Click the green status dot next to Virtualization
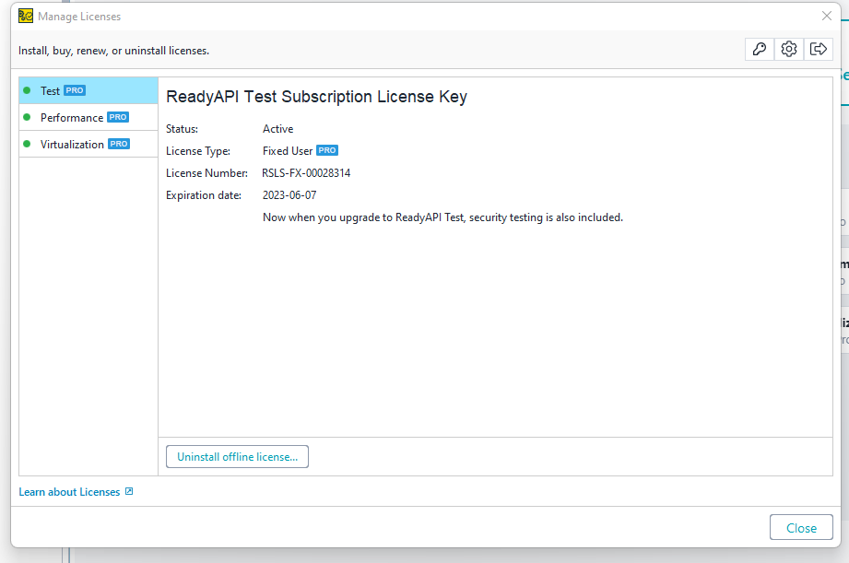Image resolution: width=849 pixels, height=563 pixels. (27, 144)
